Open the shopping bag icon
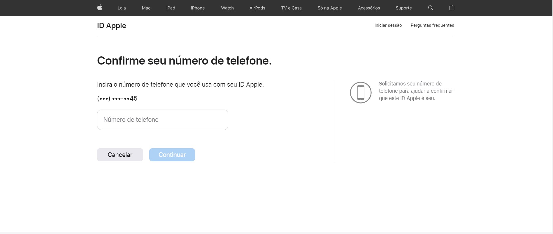The width and height of the screenshot is (553, 234). pos(452,8)
